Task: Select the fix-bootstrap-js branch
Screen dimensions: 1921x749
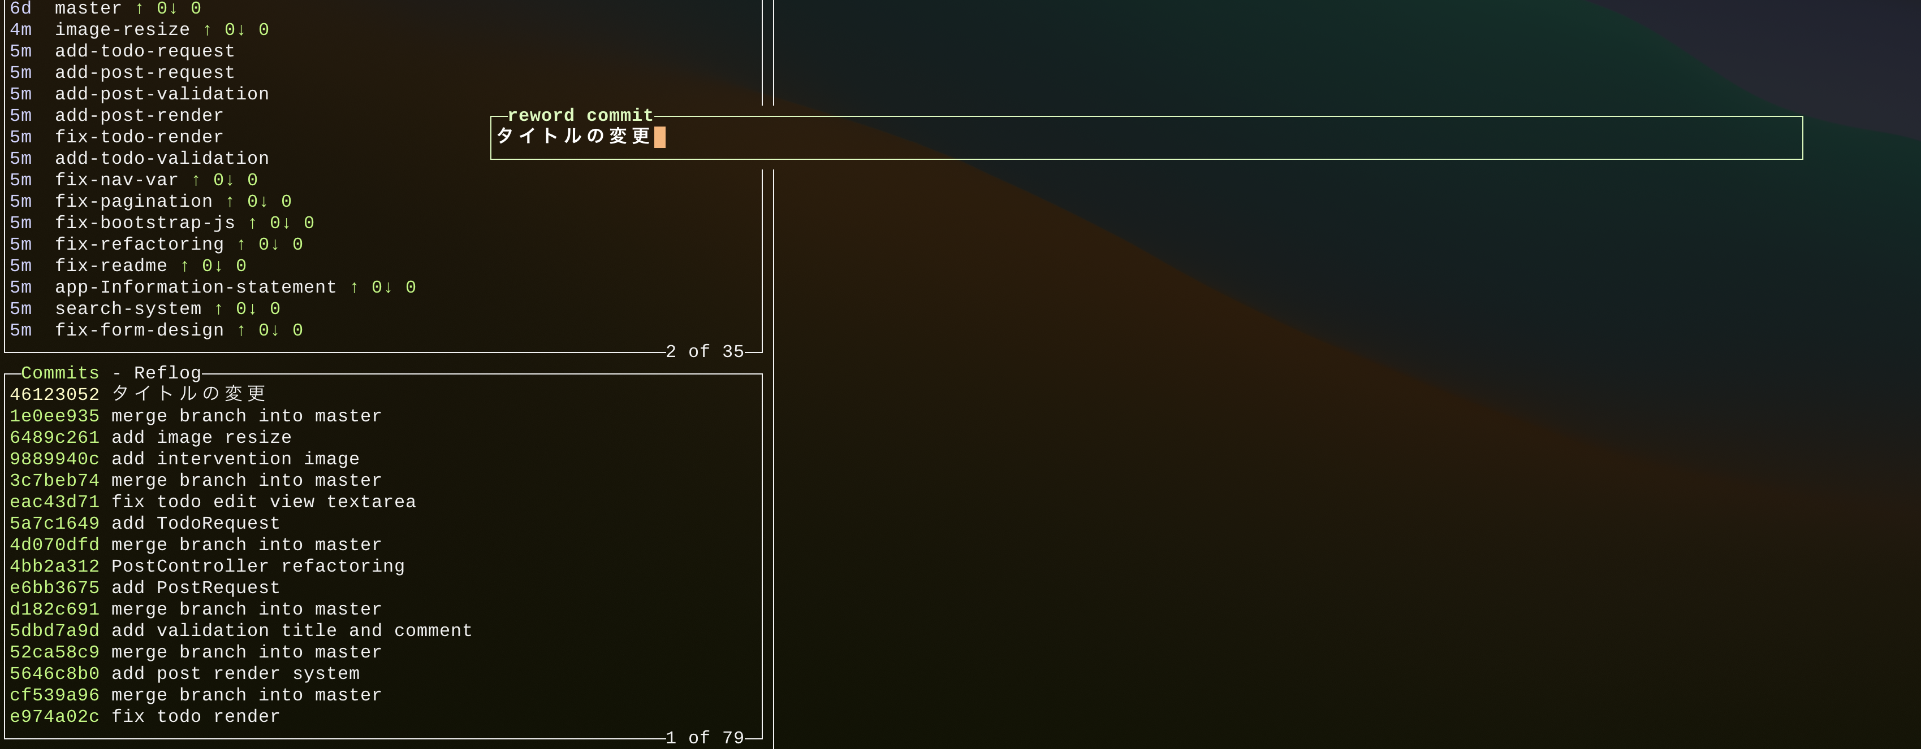Action: click(145, 223)
